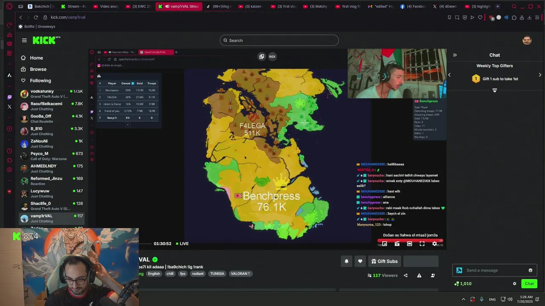This screenshot has width=545, height=306.
Task: Toggle theater mode on the player
Action: (x=410, y=244)
